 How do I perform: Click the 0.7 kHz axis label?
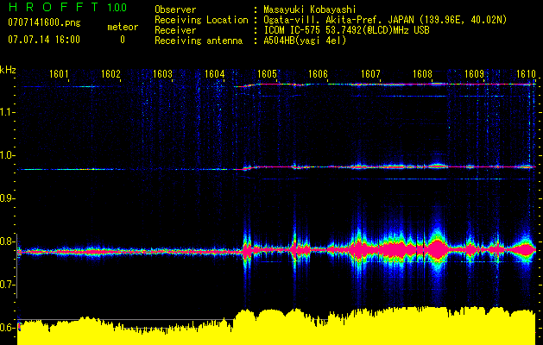pos(7,285)
